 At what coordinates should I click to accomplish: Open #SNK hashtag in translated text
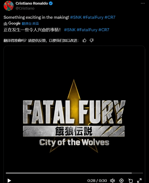coord(70,30)
